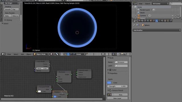Toggle the snap magnet in 3D header
This screenshot has width=182, height=102.
pos(110,54)
